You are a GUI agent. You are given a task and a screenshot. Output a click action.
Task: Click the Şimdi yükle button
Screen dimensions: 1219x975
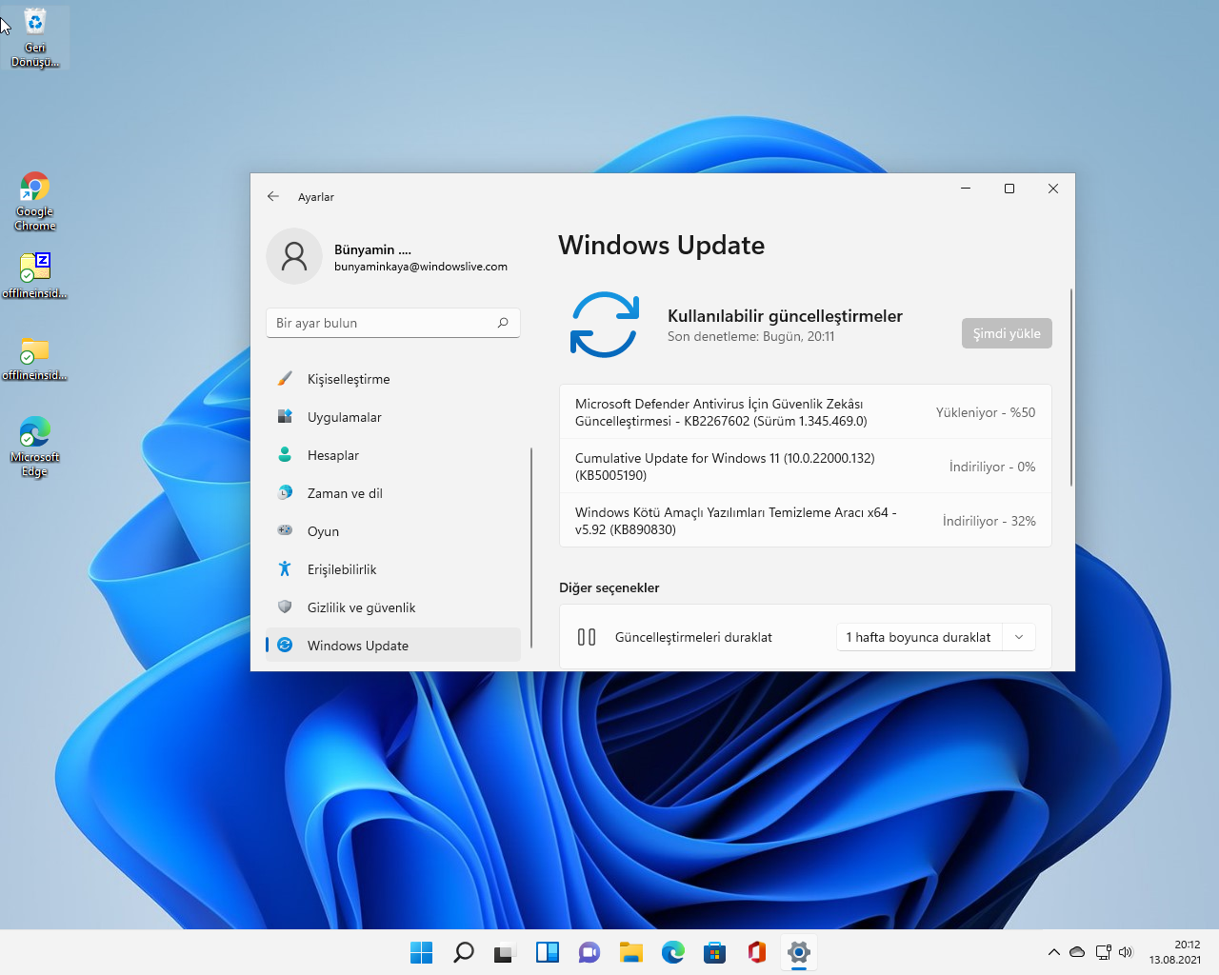pos(1007,333)
